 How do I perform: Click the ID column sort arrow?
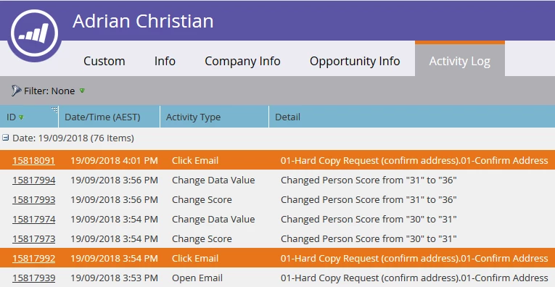[21, 117]
